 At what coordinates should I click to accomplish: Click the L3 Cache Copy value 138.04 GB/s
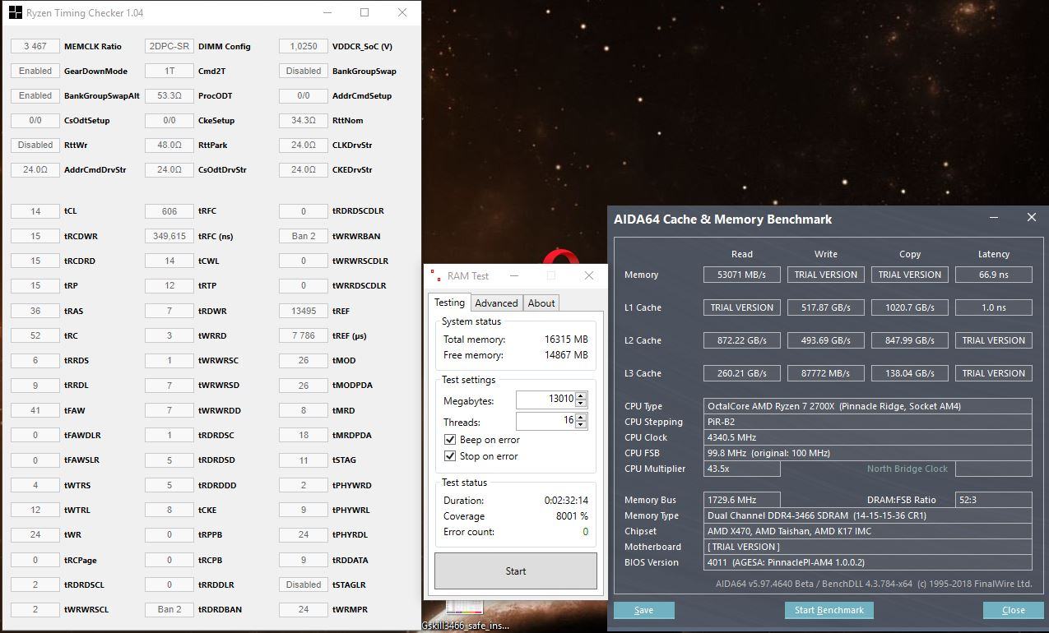tap(910, 373)
